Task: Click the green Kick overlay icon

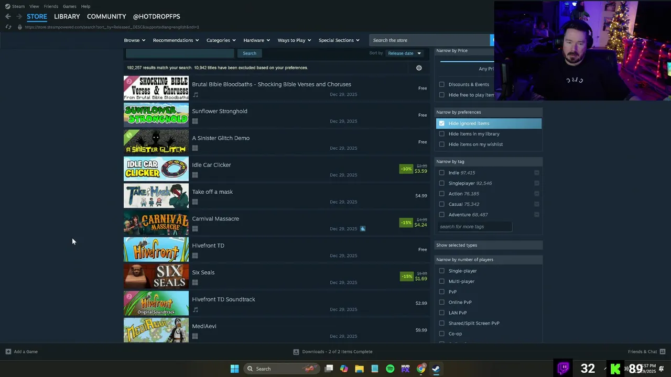Action: (615, 369)
